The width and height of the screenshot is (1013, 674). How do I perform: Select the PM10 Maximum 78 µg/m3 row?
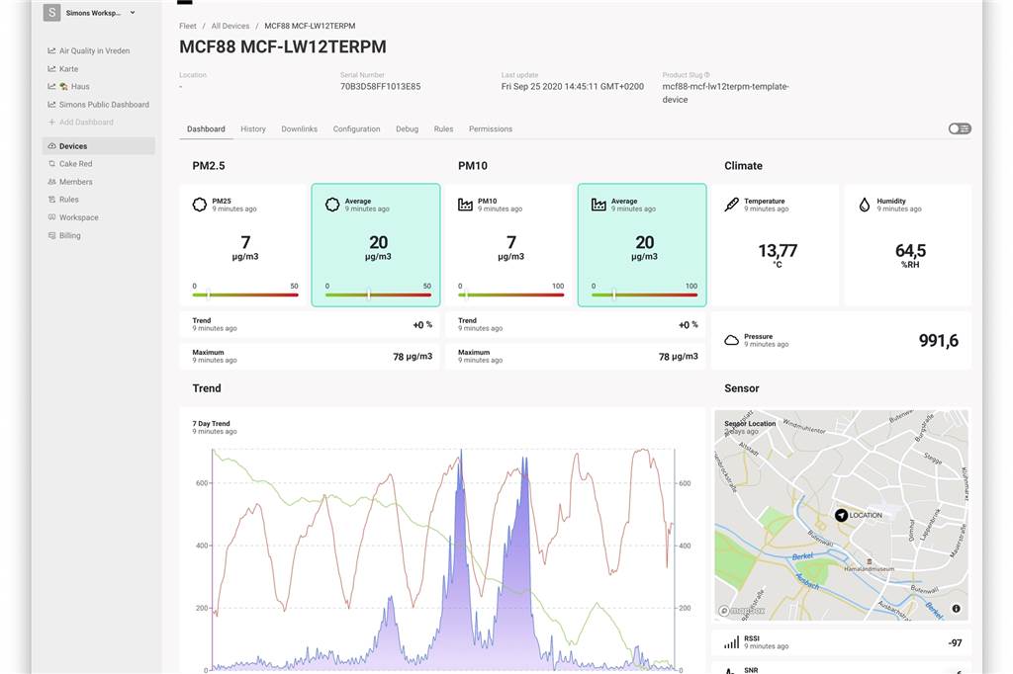576,357
